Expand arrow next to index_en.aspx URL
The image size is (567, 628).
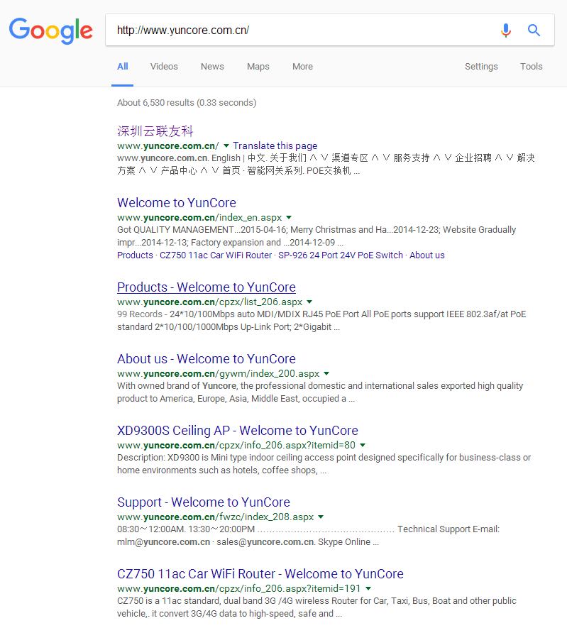point(289,217)
